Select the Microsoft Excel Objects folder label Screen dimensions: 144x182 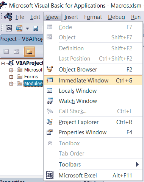click(x=34, y=70)
